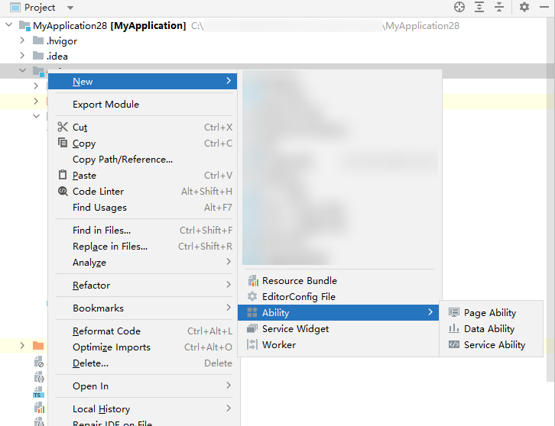Select the .hvigor folder row
Screen dimensions: 555x426
[277, 40]
